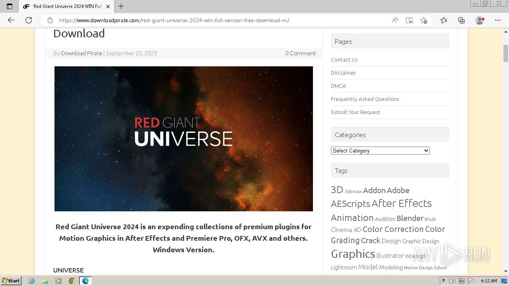Add this page to favorites star icon
This screenshot has height=286, width=509.
point(424,20)
